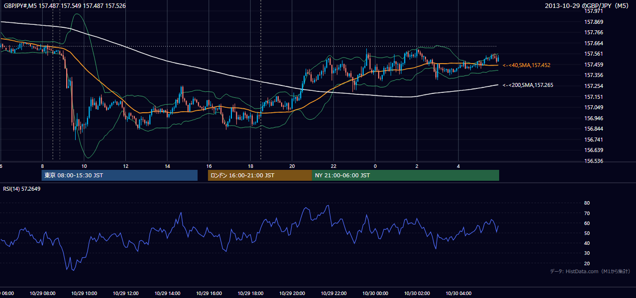
Task: Click the hour label 20 on the upper time axis
Action: point(292,166)
